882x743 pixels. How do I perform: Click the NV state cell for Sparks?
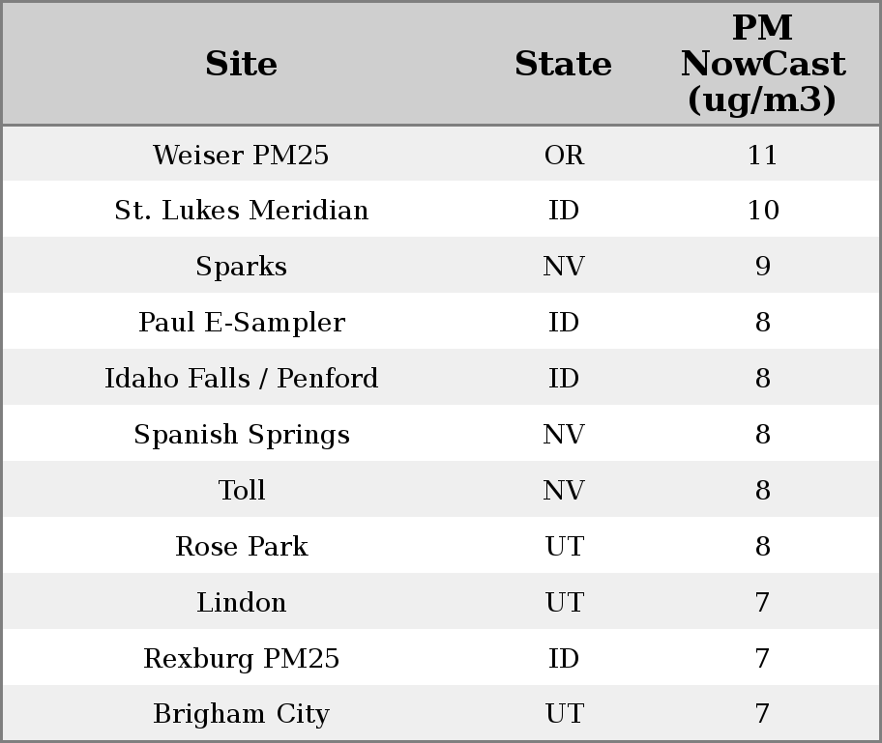click(564, 267)
